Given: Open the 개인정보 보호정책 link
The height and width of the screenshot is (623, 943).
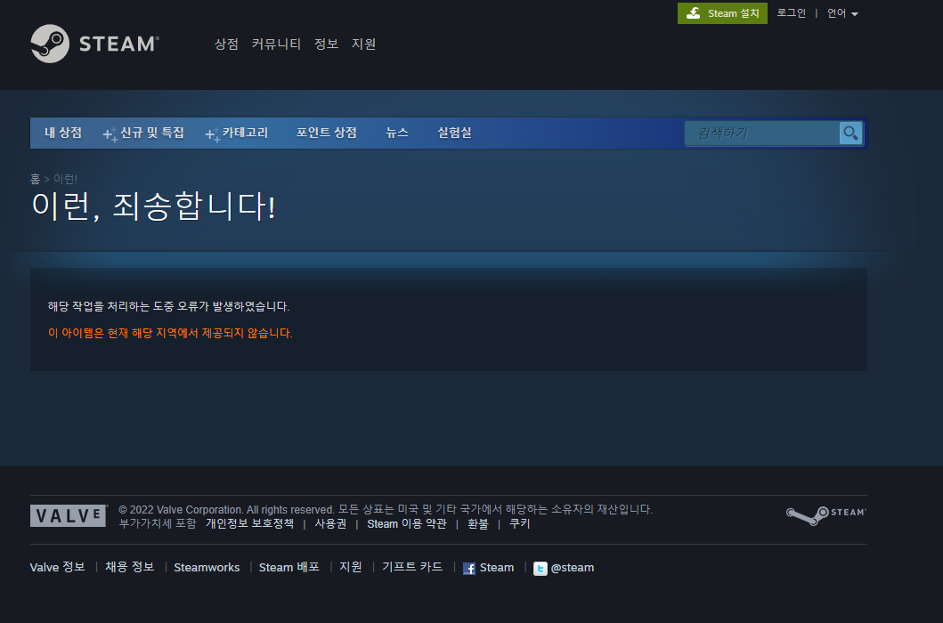Looking at the screenshot, I should coord(249,524).
